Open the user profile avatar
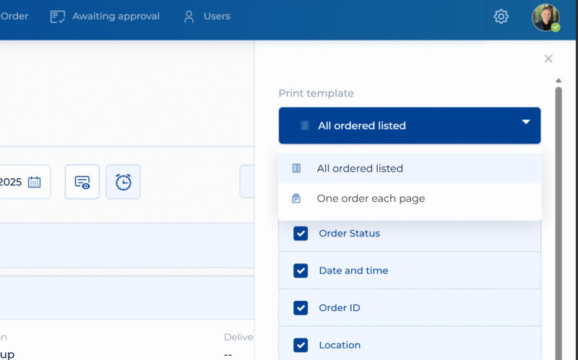 (x=545, y=17)
